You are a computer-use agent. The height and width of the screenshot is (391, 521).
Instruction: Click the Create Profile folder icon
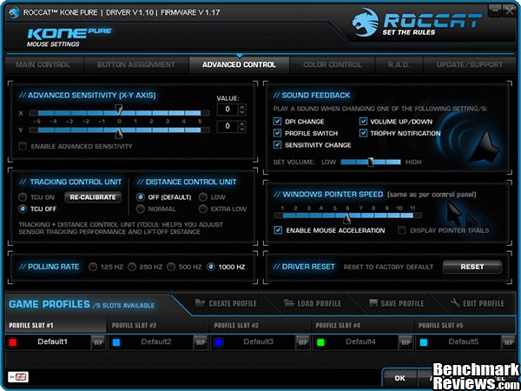200,303
